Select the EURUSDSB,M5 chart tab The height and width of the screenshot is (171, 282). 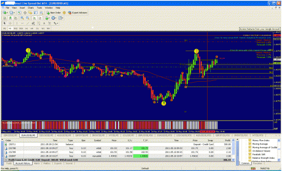click(28, 135)
